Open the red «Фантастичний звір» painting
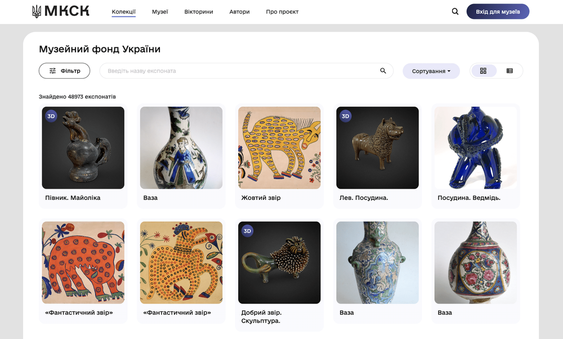Image resolution: width=563 pixels, height=339 pixels. pyautogui.click(x=83, y=262)
